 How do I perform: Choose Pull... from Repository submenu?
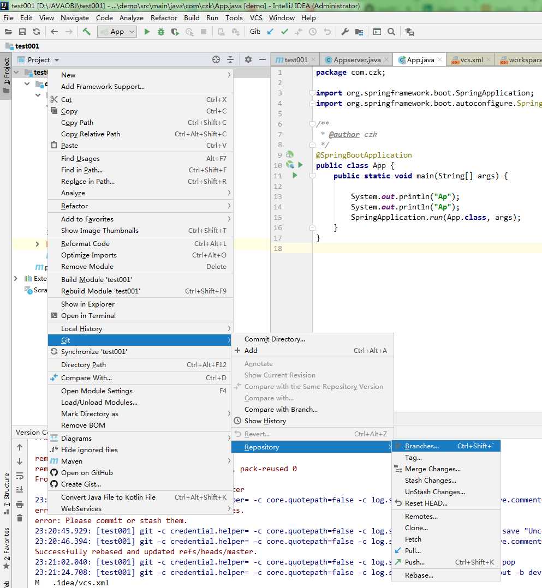pos(446,550)
